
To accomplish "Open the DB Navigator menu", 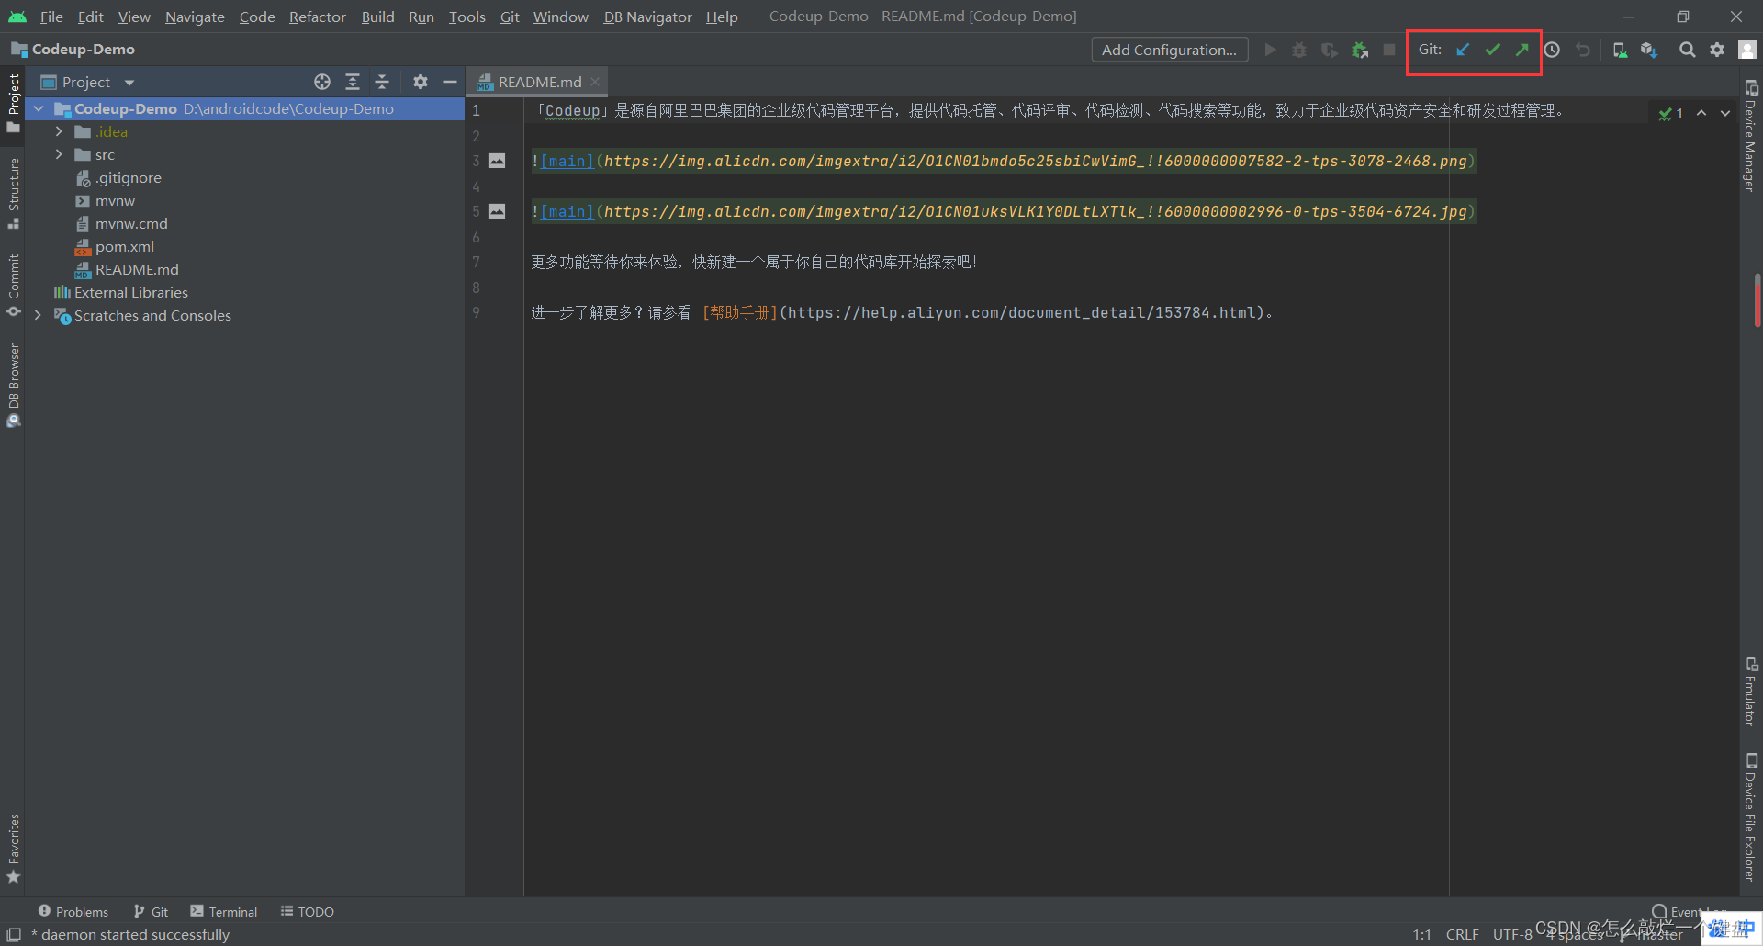I will pyautogui.click(x=647, y=17).
